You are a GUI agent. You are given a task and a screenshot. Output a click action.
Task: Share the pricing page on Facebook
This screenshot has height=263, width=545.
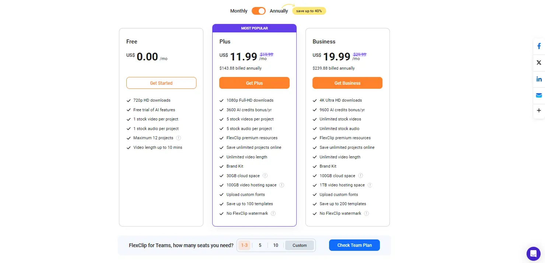click(x=539, y=46)
